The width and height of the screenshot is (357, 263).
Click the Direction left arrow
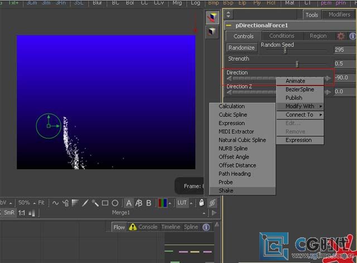click(x=229, y=79)
